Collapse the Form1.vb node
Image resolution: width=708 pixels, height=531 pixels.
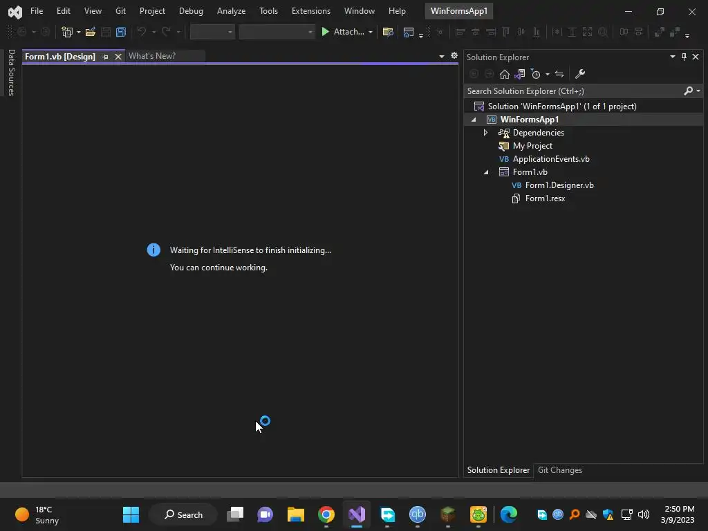(486, 172)
